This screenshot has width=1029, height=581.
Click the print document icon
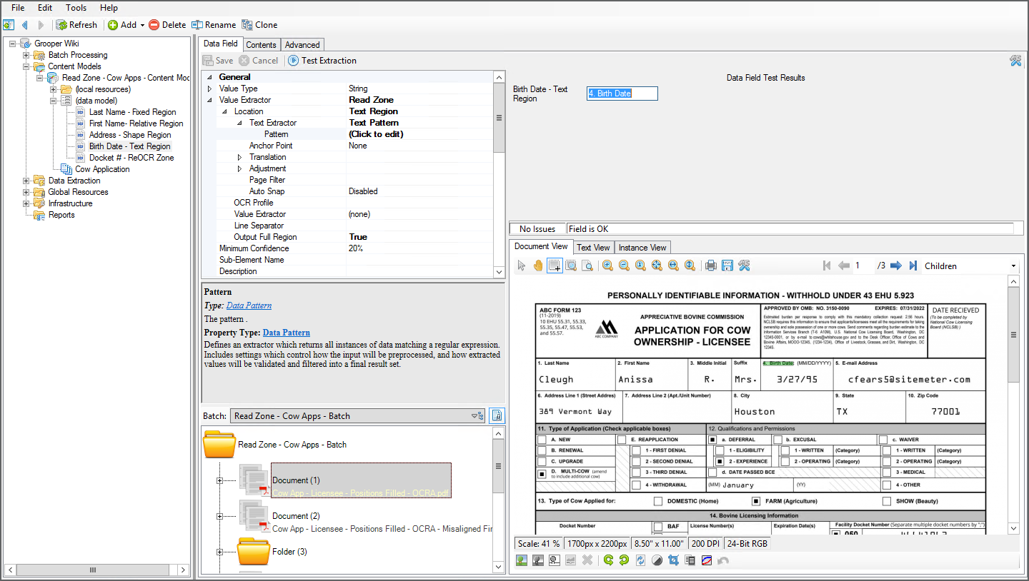click(710, 266)
